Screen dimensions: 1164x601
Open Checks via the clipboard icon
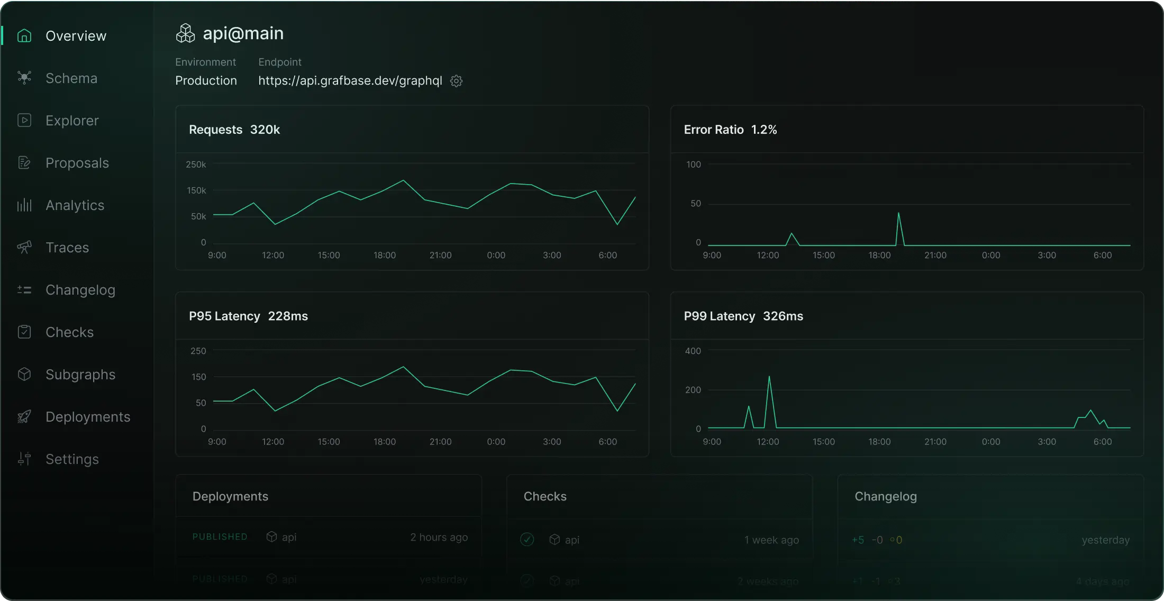[x=24, y=332]
